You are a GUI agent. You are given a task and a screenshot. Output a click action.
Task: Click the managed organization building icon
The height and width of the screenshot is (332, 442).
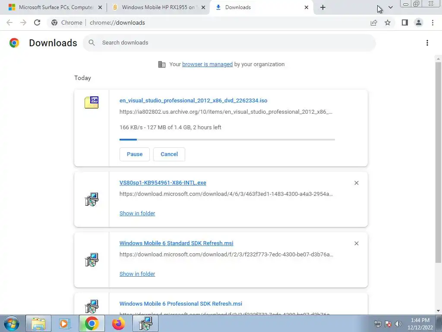[x=162, y=64]
